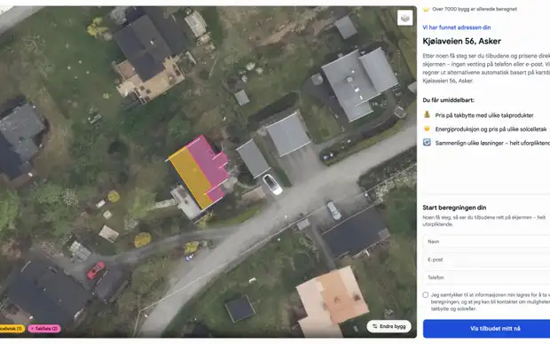Screen dimensions: 550x344
Task: Click the 'Du får umiddelbart:' text
Action: (448, 100)
